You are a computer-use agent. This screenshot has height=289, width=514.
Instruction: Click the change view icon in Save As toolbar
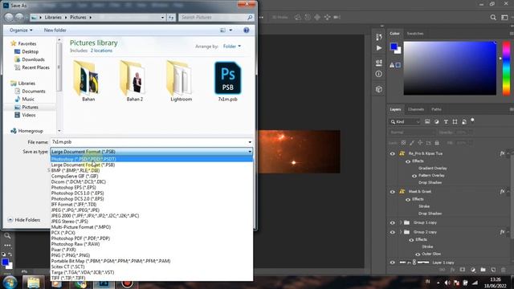coord(223,31)
